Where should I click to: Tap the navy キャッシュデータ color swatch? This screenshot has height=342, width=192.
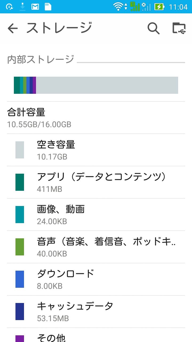click(x=20, y=312)
